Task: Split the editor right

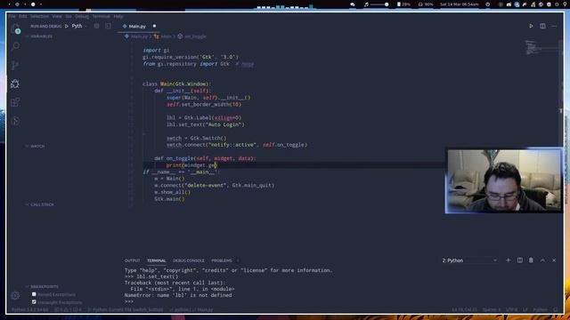Action: (x=542, y=26)
